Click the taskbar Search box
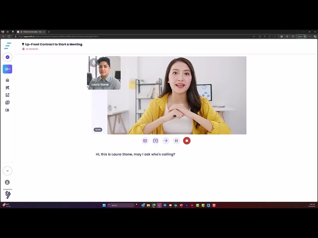Screen dimensions: 318x238 pos(121,205)
